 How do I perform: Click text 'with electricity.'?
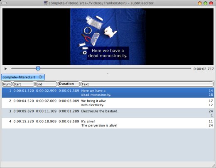point(93,105)
